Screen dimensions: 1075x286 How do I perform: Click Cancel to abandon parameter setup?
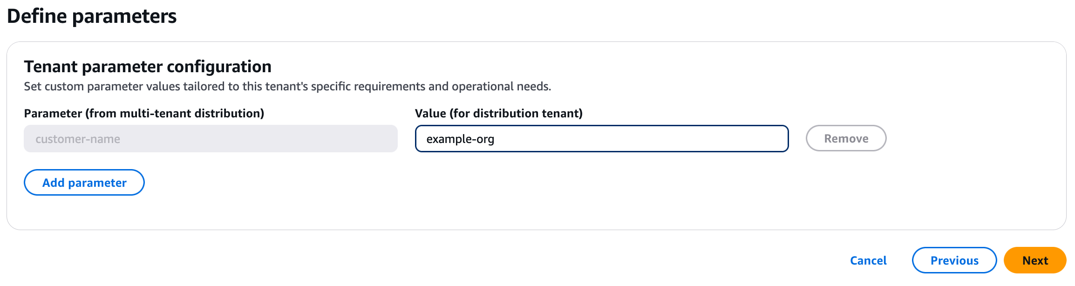pyautogui.click(x=867, y=260)
